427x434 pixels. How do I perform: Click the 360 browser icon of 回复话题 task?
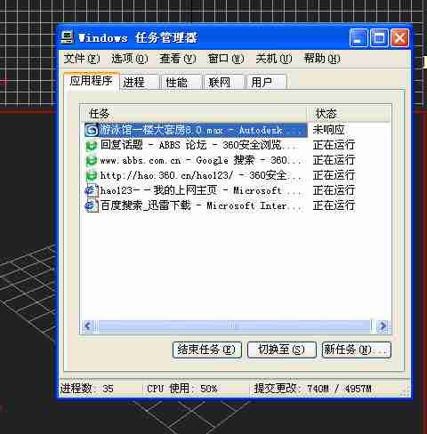point(92,146)
